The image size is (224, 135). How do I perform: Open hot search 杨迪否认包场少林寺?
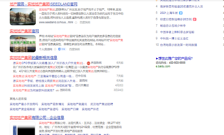(173, 26)
